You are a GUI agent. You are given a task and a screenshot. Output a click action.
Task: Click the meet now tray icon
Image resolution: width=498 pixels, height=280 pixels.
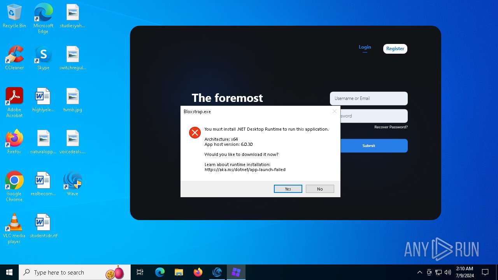[429, 272]
